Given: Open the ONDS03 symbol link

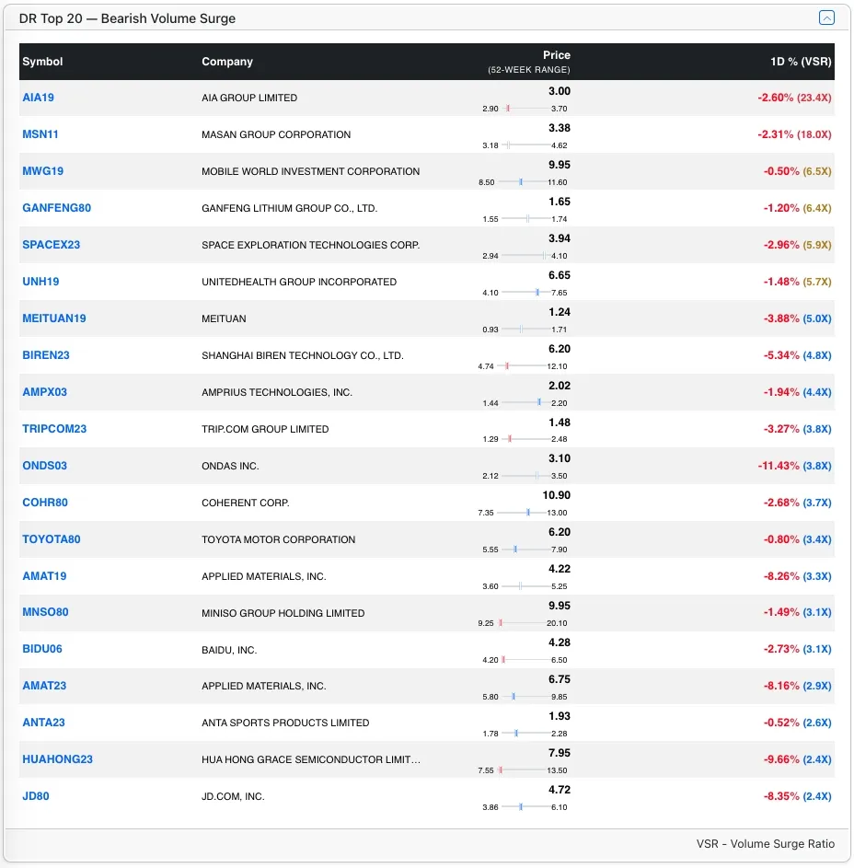Looking at the screenshot, I should [44, 466].
